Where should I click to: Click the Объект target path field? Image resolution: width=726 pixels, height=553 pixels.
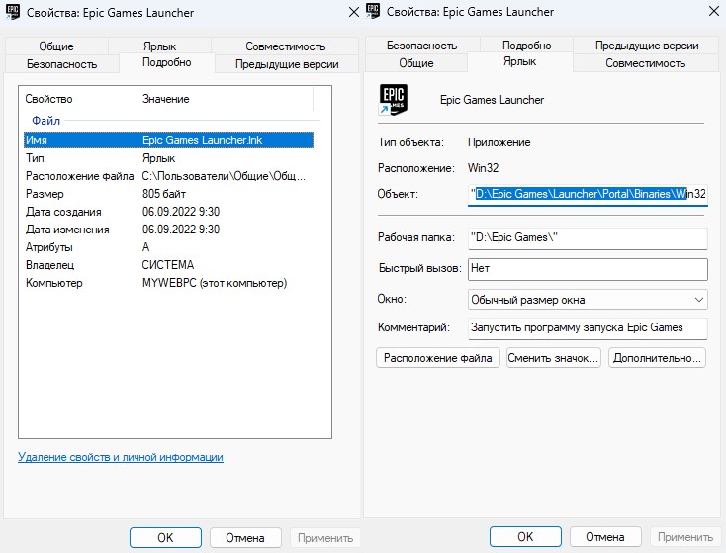[x=588, y=194]
